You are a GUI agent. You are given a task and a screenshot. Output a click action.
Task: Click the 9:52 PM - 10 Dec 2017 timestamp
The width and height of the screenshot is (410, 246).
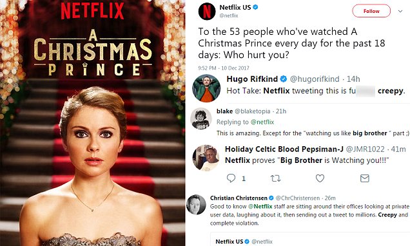[224, 68]
